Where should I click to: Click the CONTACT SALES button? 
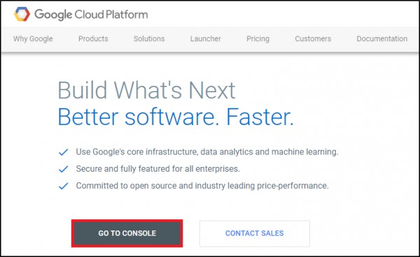[x=255, y=233]
